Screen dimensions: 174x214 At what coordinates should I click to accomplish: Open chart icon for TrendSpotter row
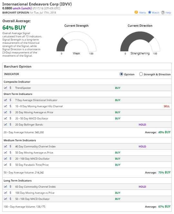point(5,88)
